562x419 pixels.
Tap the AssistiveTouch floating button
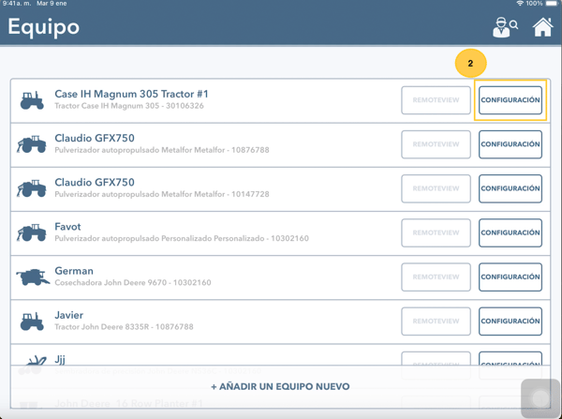[540, 397]
